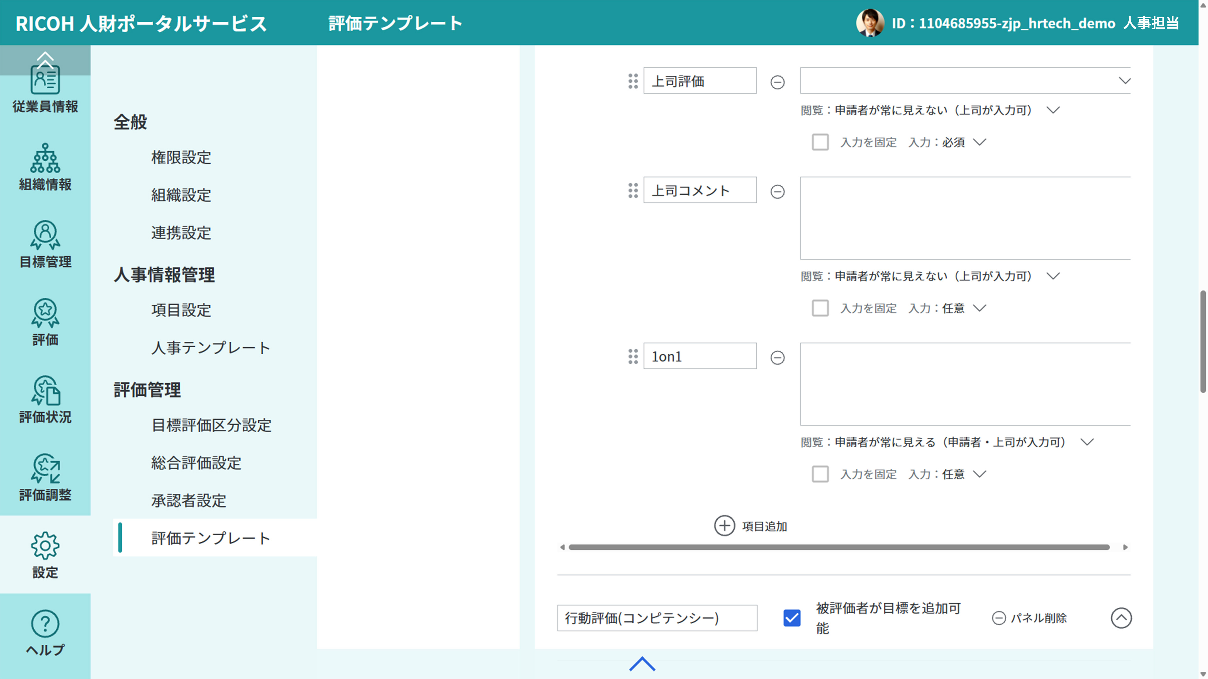Viewport: 1208px width, 679px height.
Task: Go to 権限設定 in the 全般 menu
Action: (181, 158)
